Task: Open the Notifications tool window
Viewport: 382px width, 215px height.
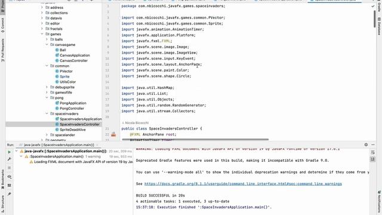Action: [379, 202]
